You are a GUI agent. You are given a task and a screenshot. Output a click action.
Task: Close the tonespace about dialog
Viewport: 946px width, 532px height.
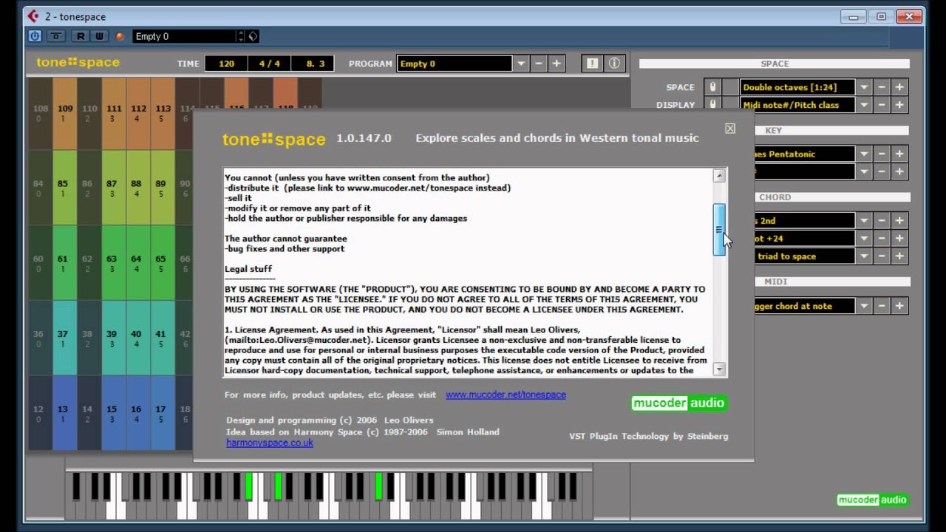tap(730, 129)
